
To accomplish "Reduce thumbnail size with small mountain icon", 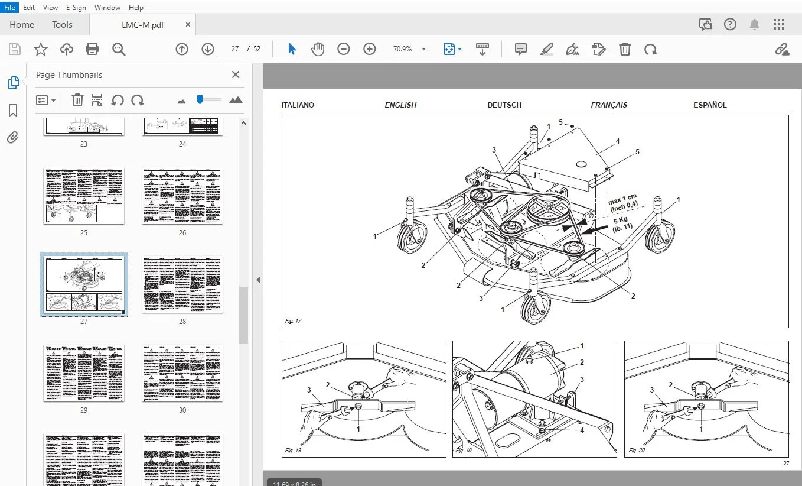I will (181, 101).
